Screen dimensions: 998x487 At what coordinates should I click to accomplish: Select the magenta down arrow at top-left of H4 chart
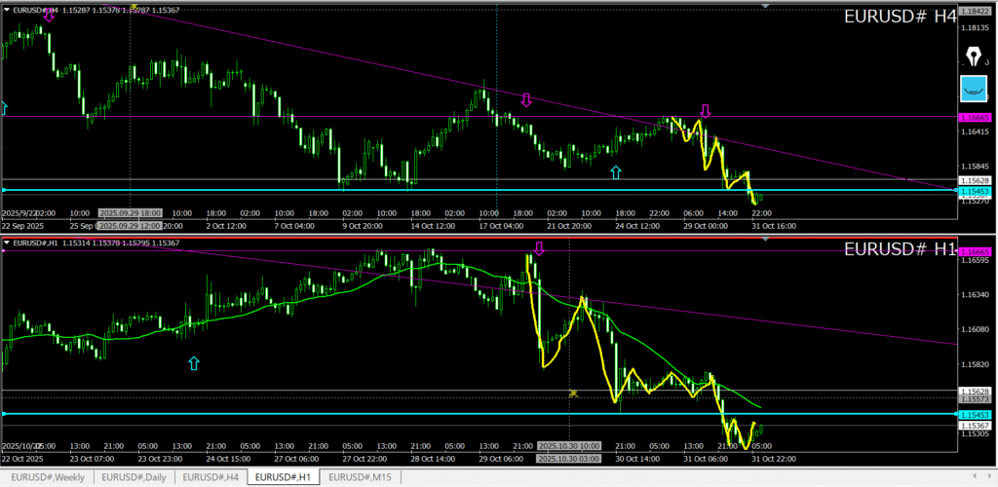click(49, 15)
